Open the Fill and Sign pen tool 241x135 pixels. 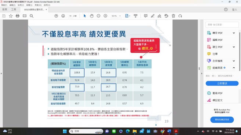coord(159,16)
